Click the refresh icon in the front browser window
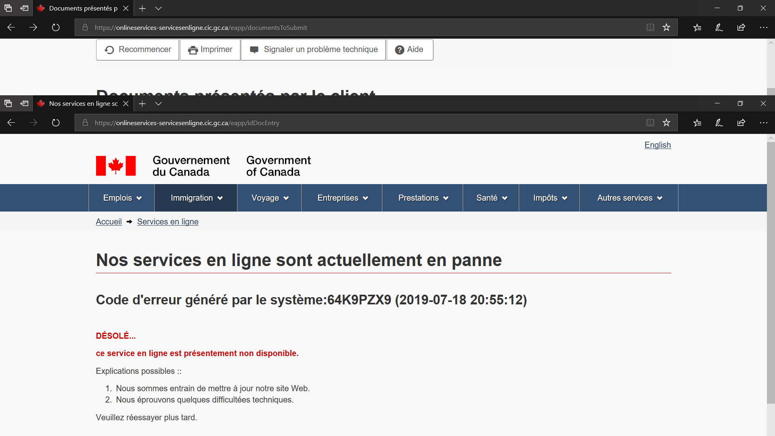 point(56,123)
